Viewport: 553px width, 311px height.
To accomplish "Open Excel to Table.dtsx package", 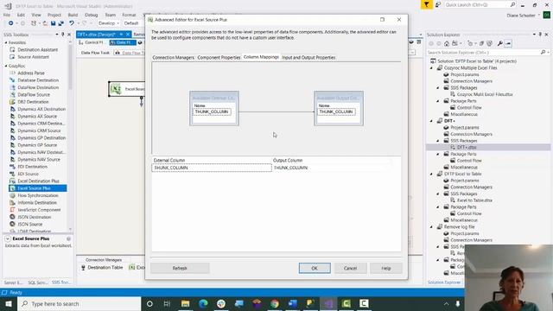I will click(474, 200).
